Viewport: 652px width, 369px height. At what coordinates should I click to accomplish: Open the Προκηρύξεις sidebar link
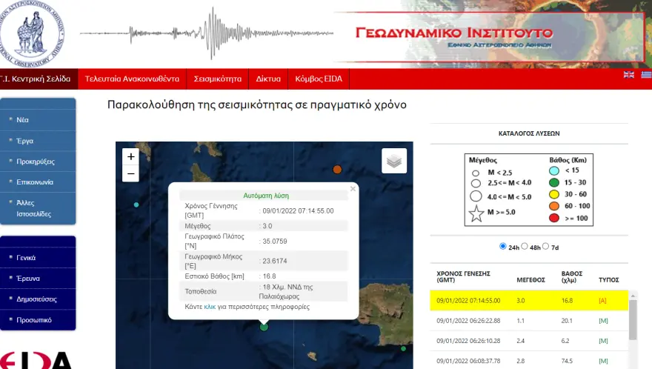36,162
